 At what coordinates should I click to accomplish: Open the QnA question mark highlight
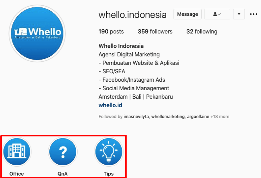[x=63, y=152]
